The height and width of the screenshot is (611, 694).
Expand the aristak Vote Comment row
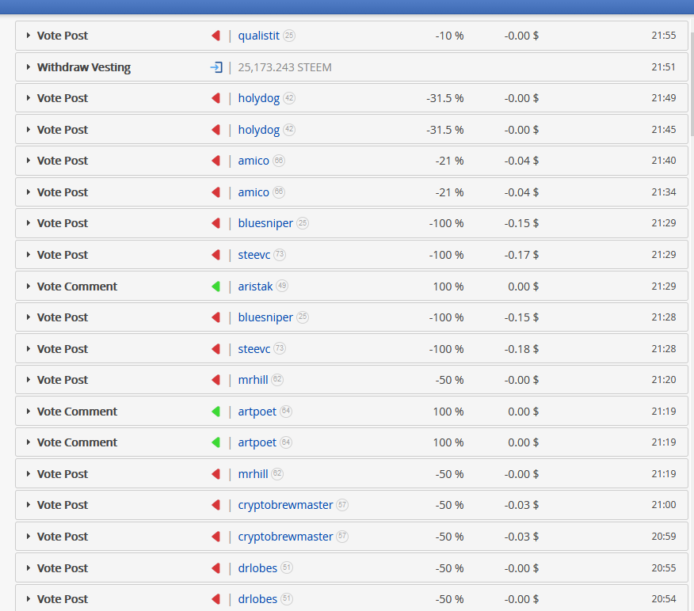(x=29, y=287)
